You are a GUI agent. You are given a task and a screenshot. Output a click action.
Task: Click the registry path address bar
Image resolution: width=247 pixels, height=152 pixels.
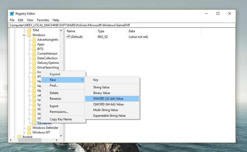(122, 25)
